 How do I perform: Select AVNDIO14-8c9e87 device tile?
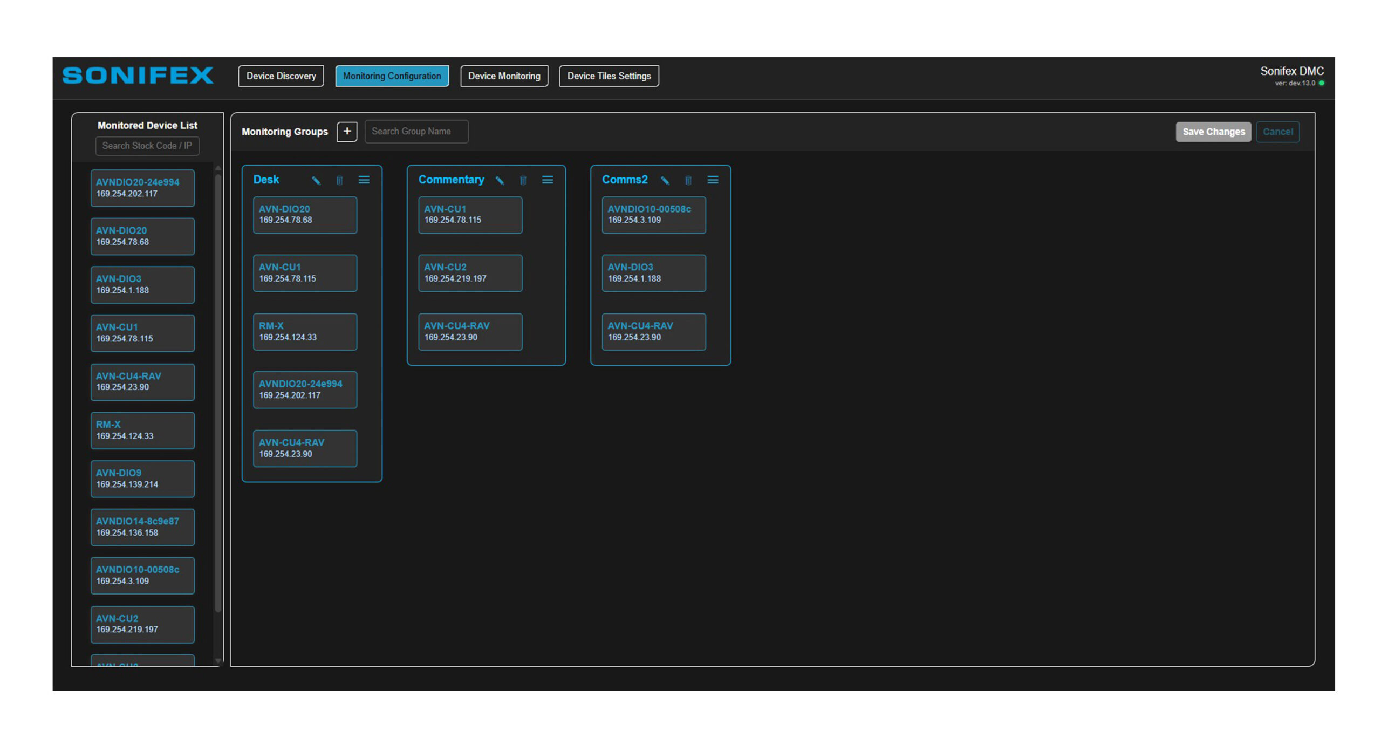142,527
